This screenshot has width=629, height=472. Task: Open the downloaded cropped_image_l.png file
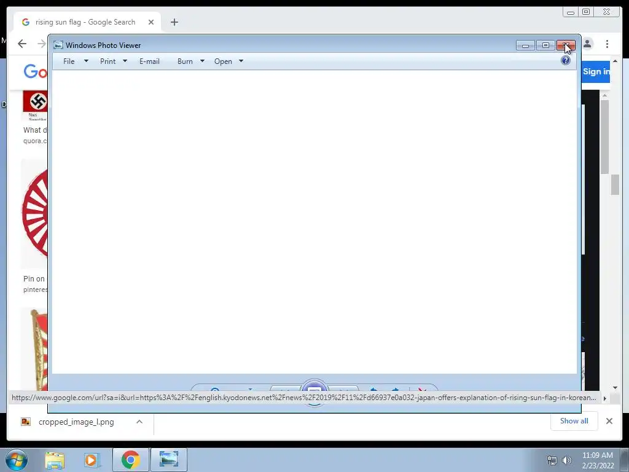(76, 422)
